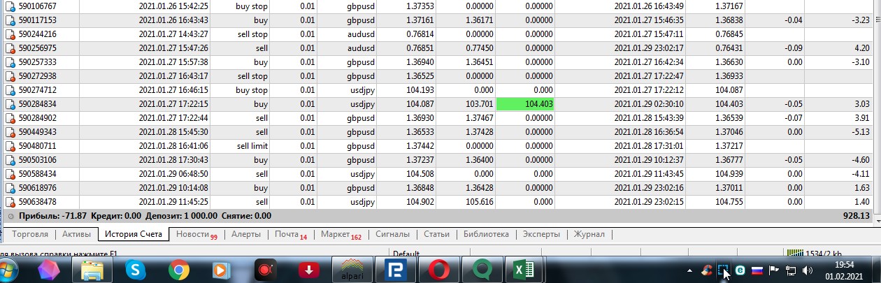Viewport: 881px width, 283px height.
Task: Open the Активы tab
Action: point(76,234)
